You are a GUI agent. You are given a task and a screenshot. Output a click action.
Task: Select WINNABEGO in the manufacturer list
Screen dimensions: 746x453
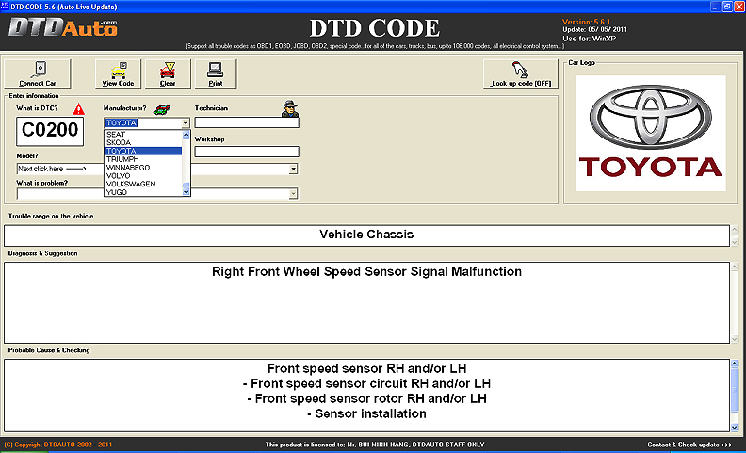(143, 168)
